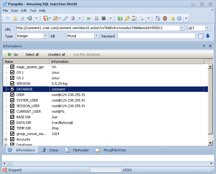Click the database cylinder toolbar icon
This screenshot has height=174, width=216.
click(73, 18)
